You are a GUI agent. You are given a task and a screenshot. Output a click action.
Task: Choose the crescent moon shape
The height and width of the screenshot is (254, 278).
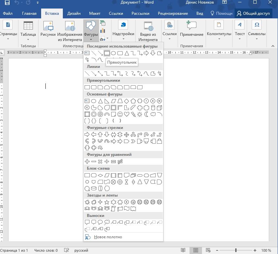point(146,115)
